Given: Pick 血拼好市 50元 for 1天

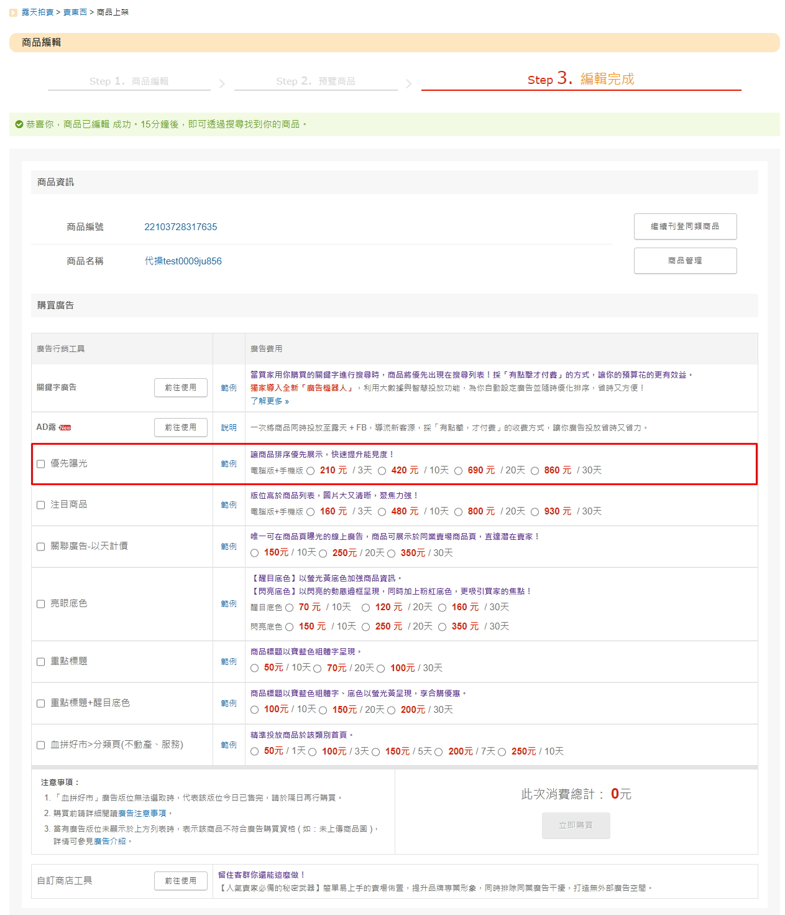Looking at the screenshot, I should (x=255, y=752).
